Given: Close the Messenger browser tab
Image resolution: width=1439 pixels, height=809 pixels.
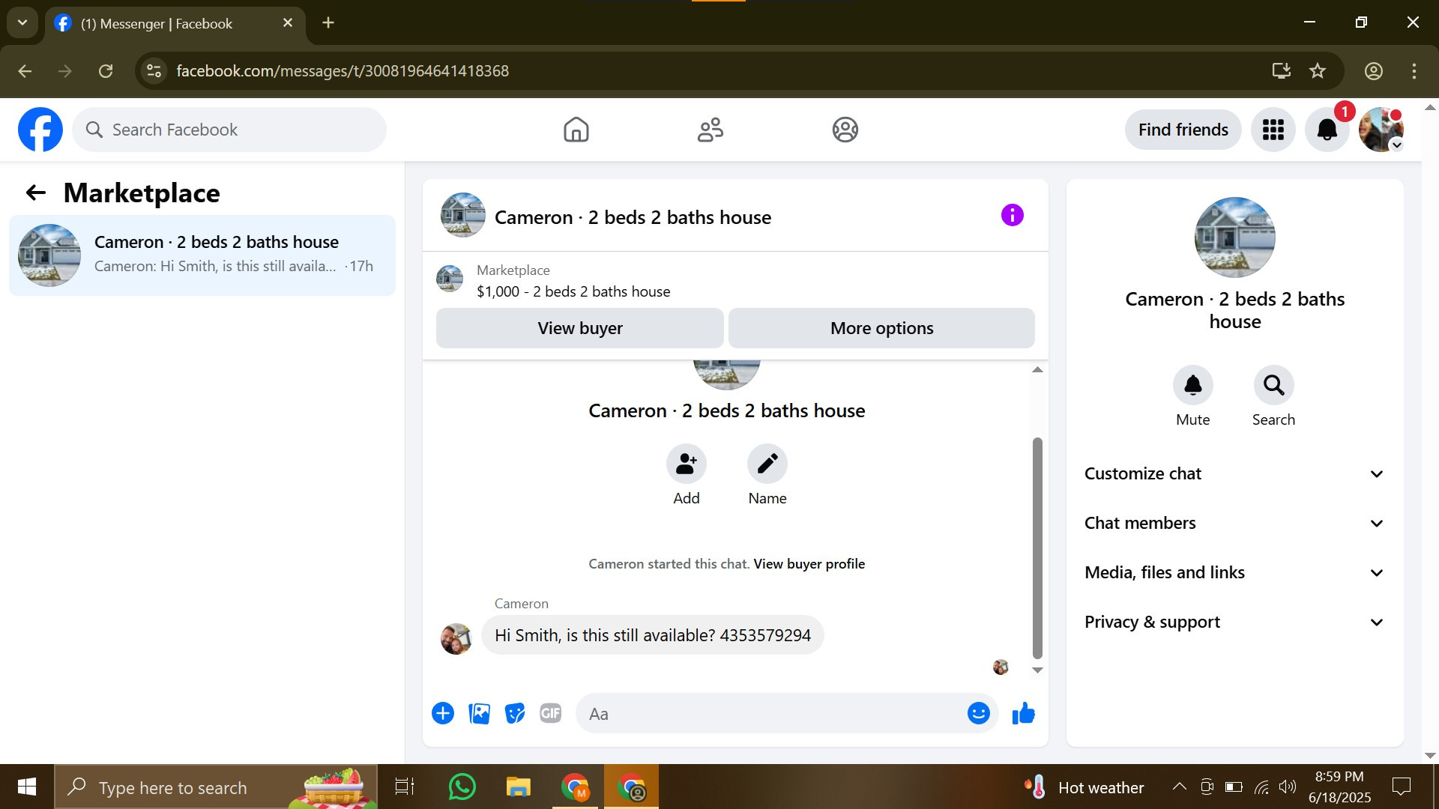Looking at the screenshot, I should [x=288, y=22].
